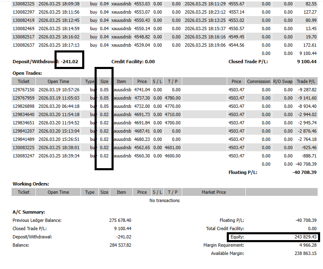Click closed profit value 172.61
Viewport: 323px width, 269px height.
[x=310, y=45]
